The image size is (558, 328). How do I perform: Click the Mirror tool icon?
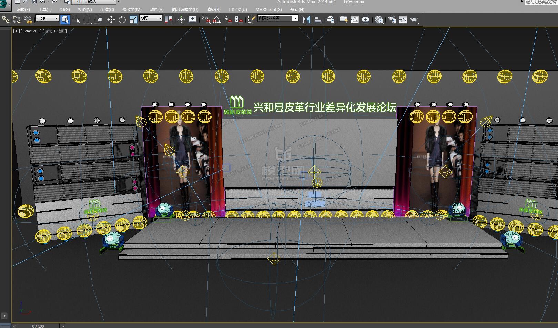[x=306, y=20]
